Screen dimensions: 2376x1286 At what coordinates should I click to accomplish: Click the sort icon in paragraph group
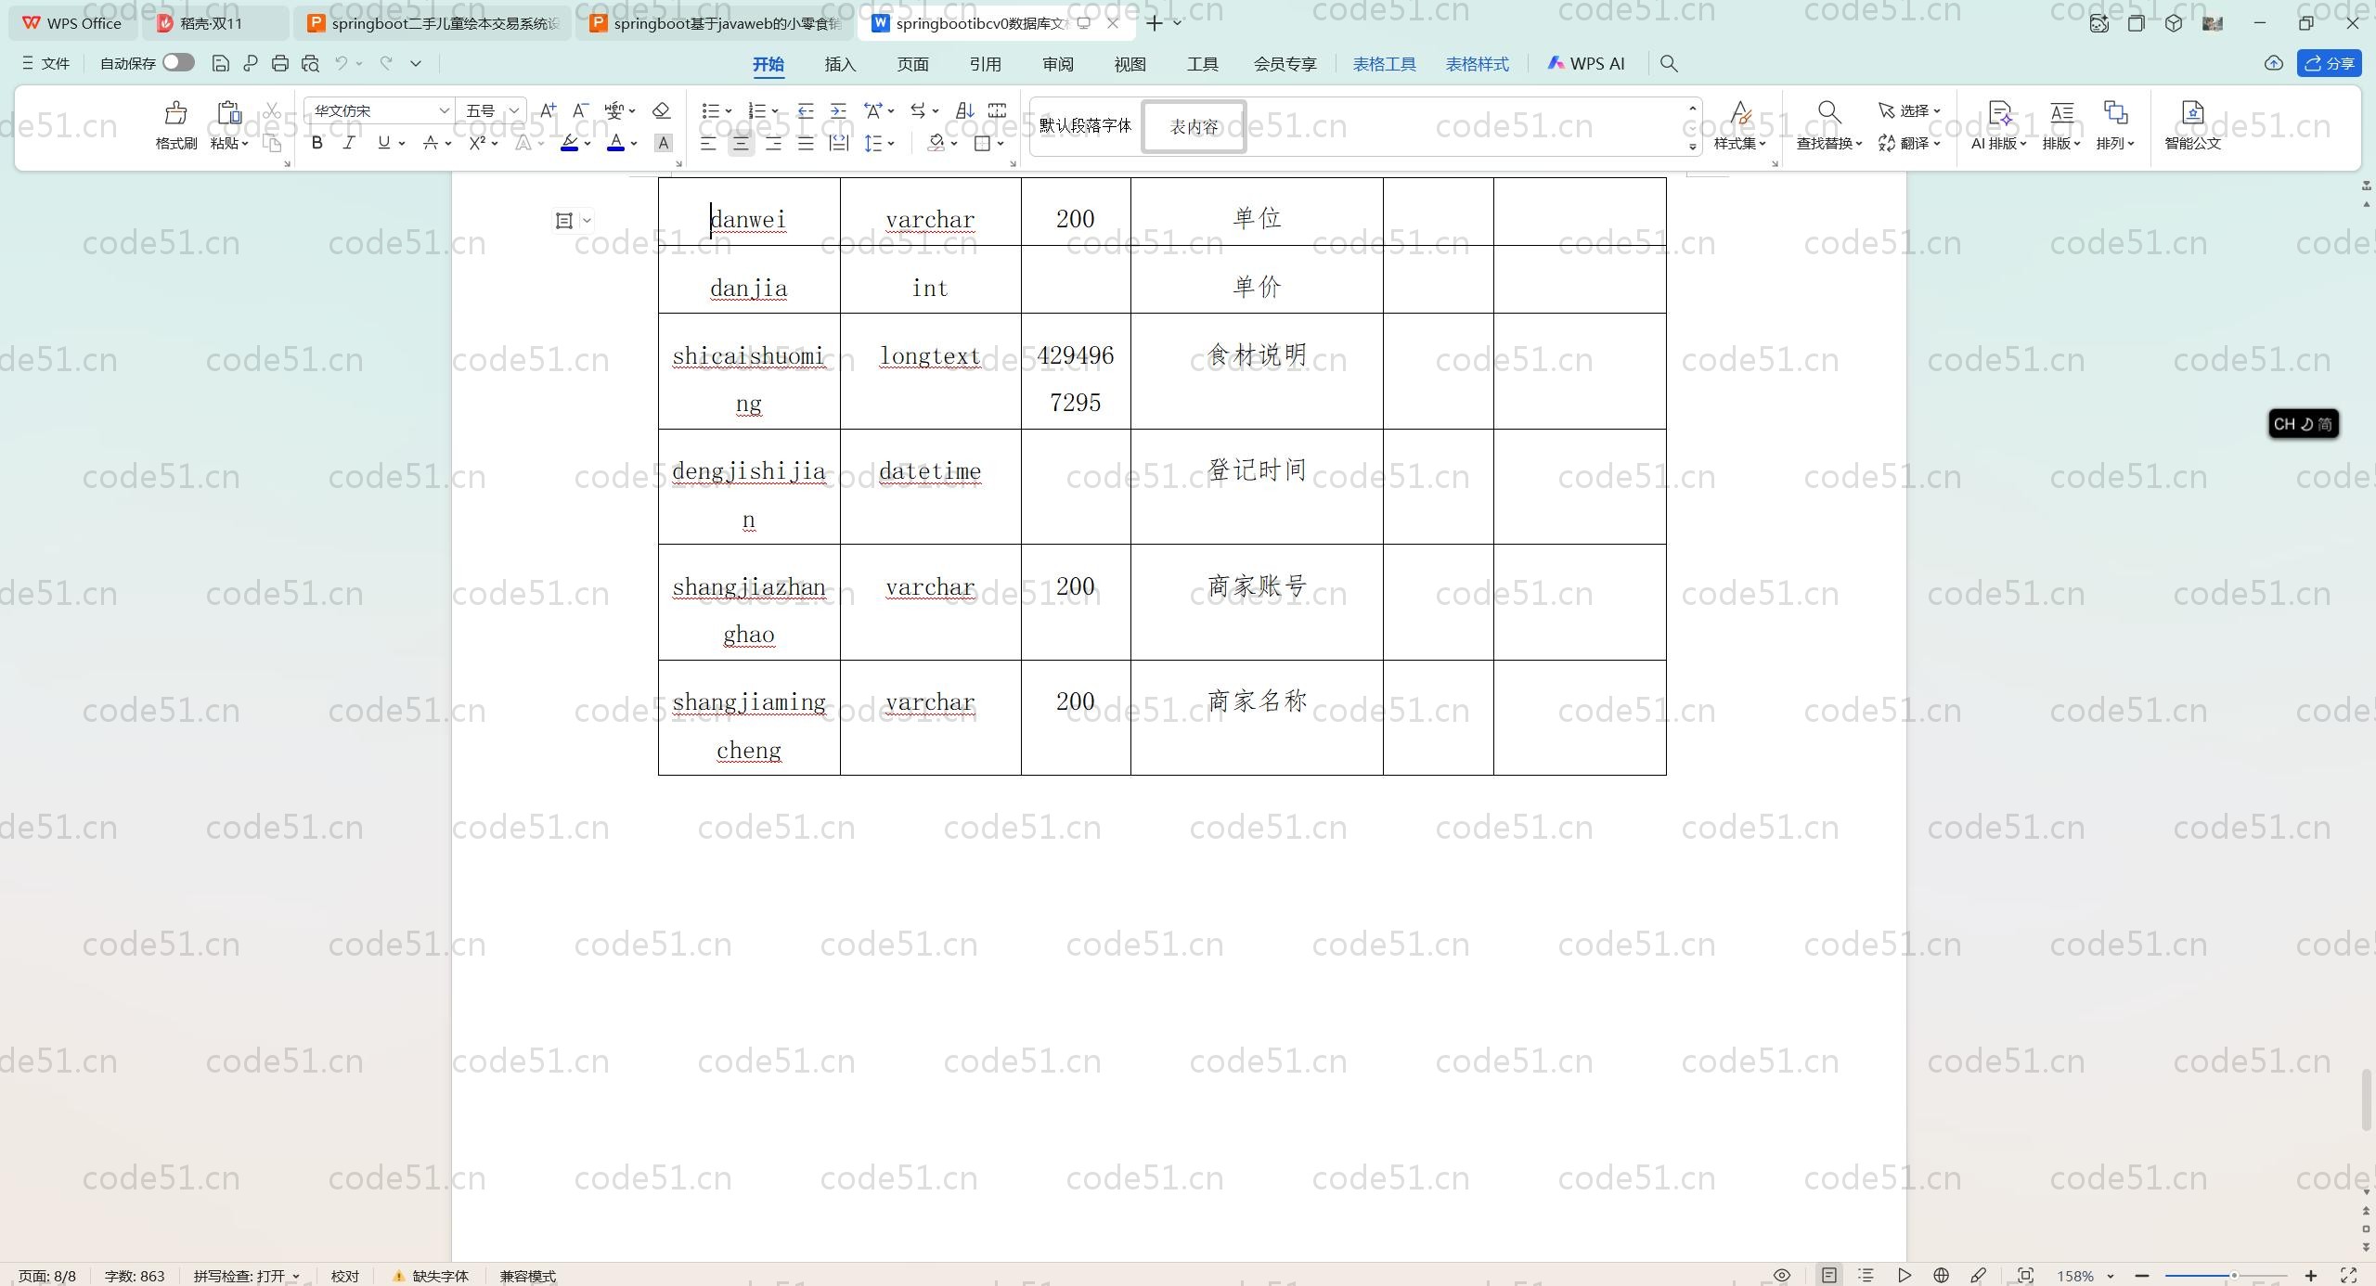click(964, 110)
